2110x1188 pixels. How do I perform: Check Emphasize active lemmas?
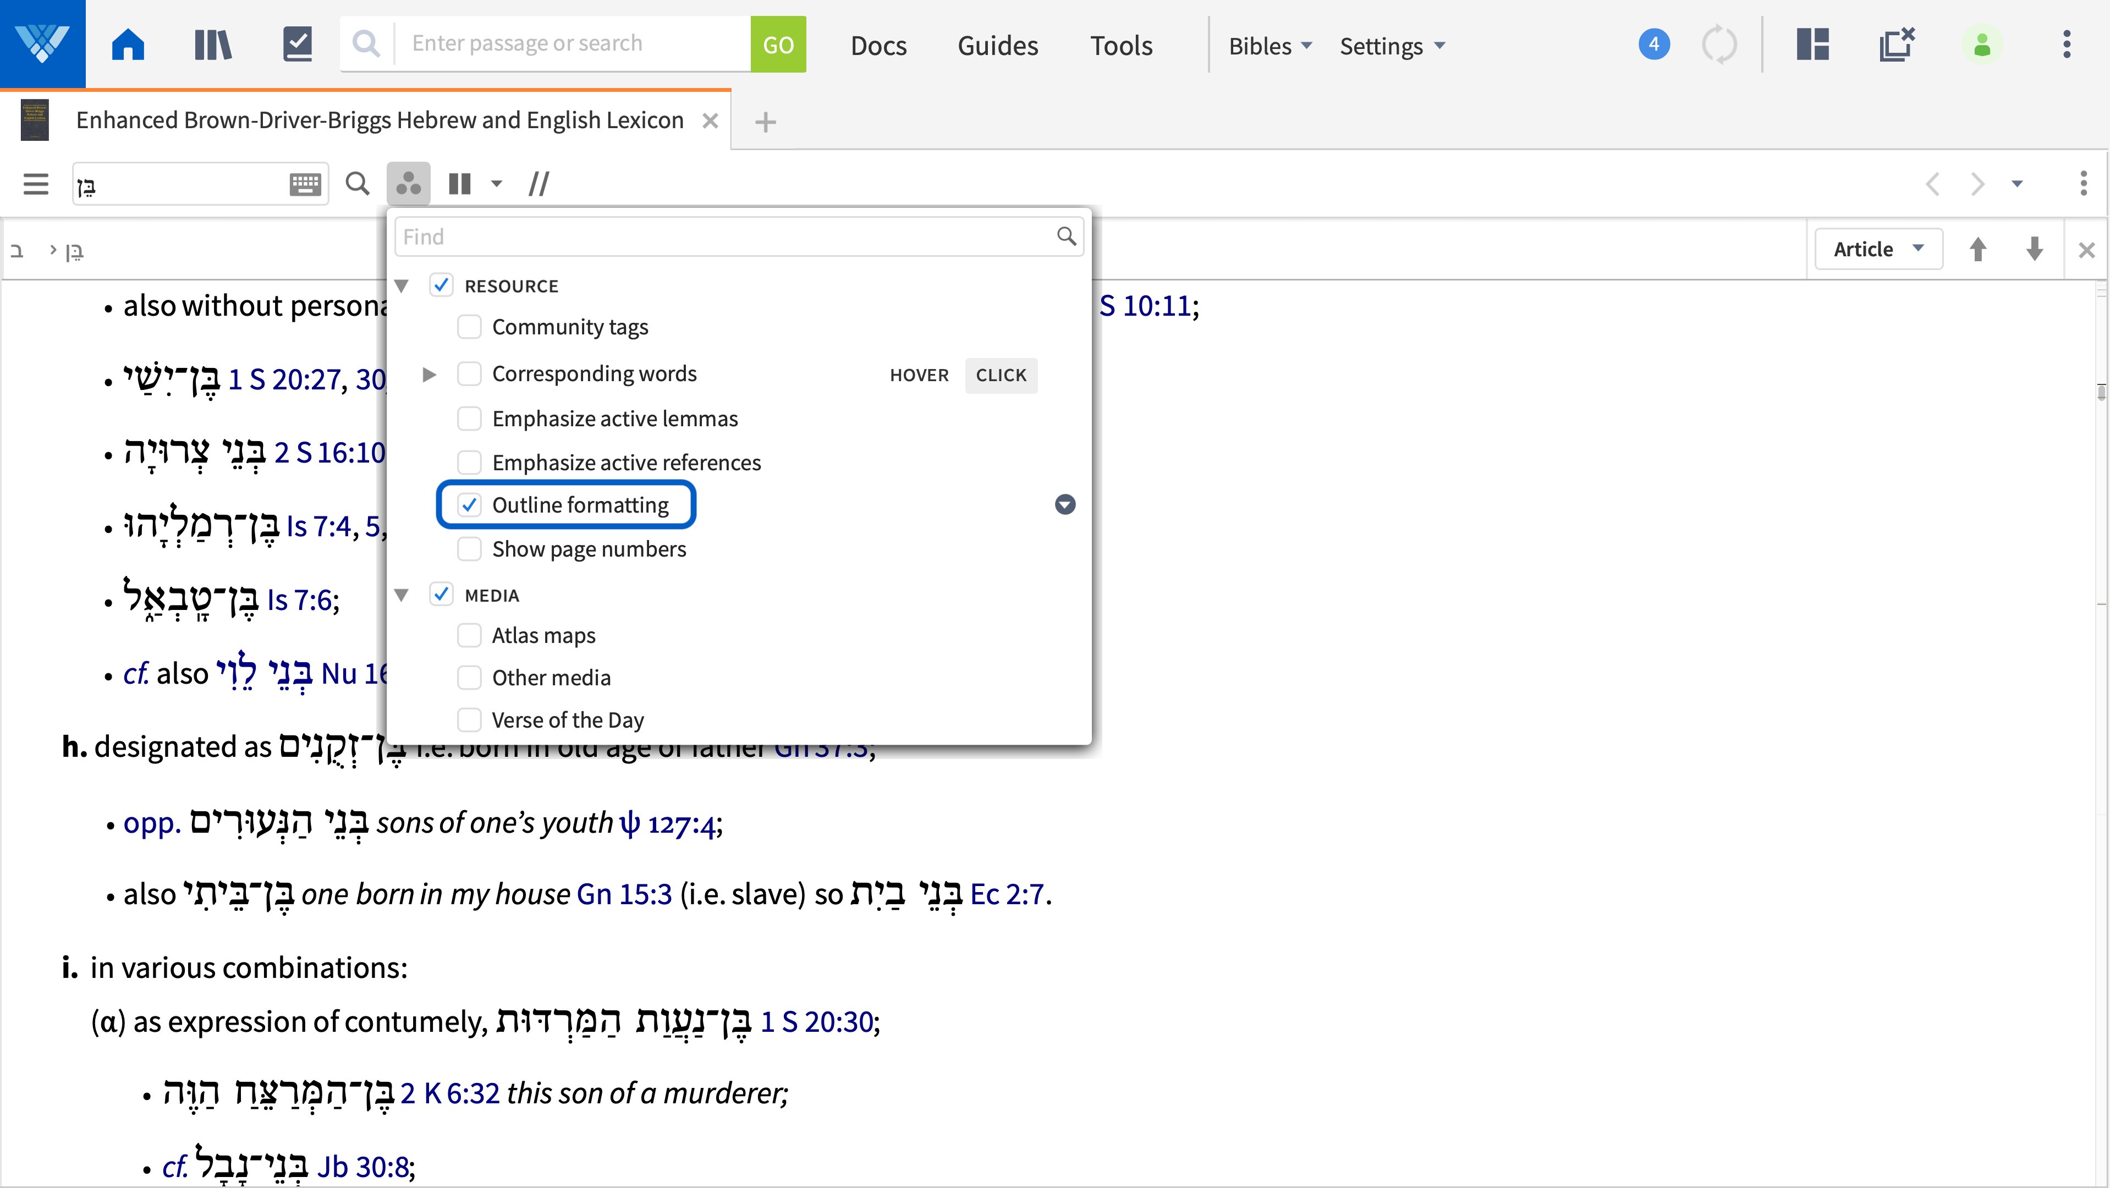469,419
